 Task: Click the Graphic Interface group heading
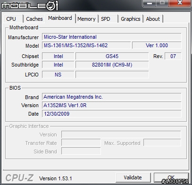(x=29, y=126)
